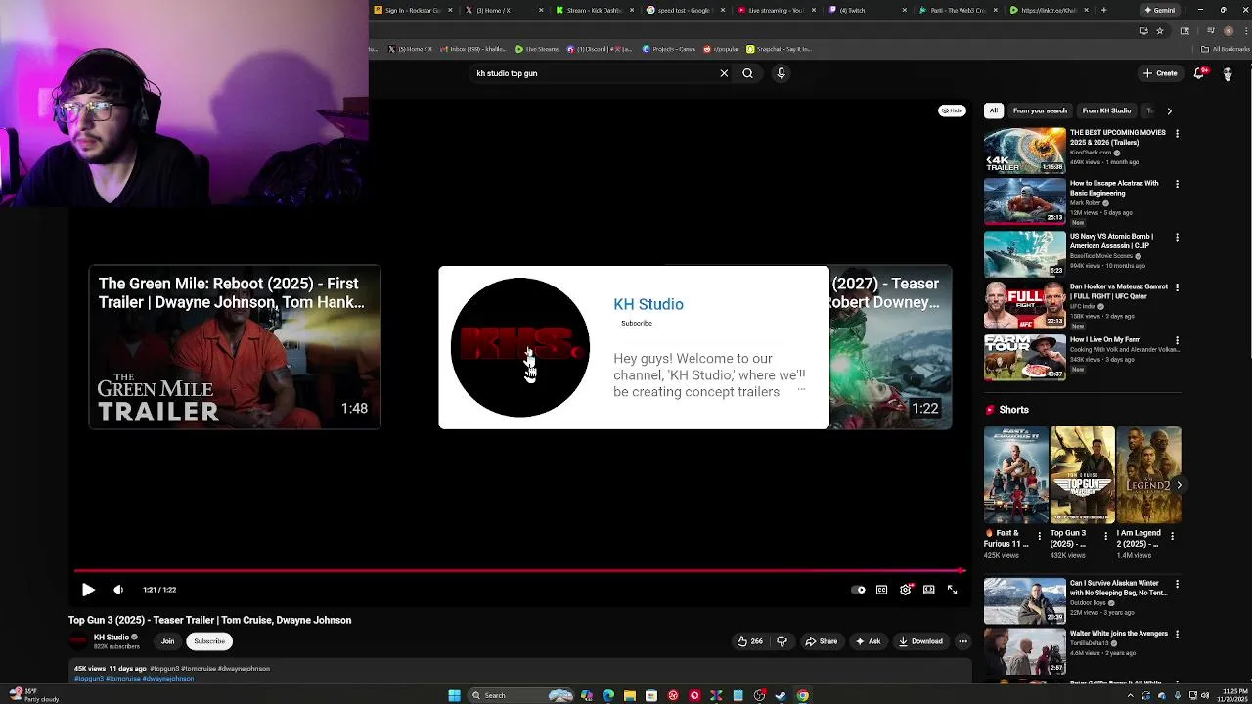
Task: Open the video settings gear
Action: coord(905,590)
